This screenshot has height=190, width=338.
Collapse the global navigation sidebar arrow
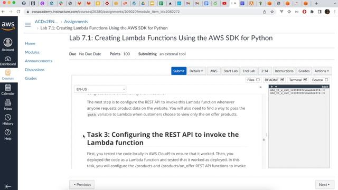[x=8, y=186]
